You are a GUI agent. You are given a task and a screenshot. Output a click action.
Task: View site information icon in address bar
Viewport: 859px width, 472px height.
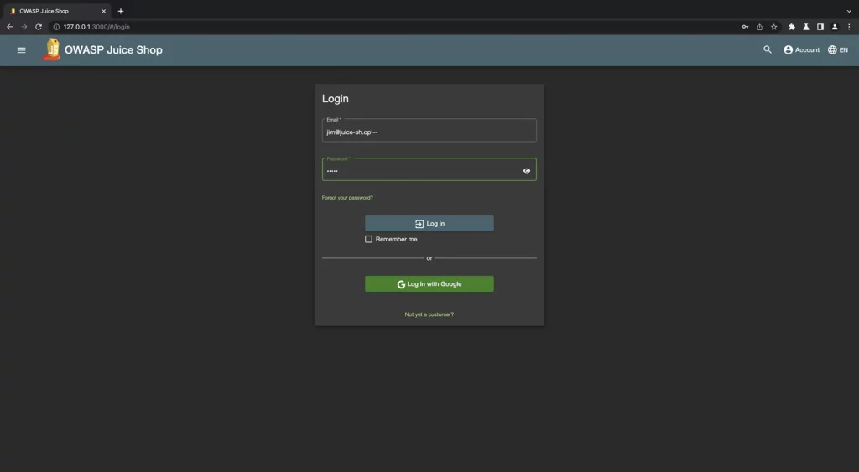[x=56, y=27]
